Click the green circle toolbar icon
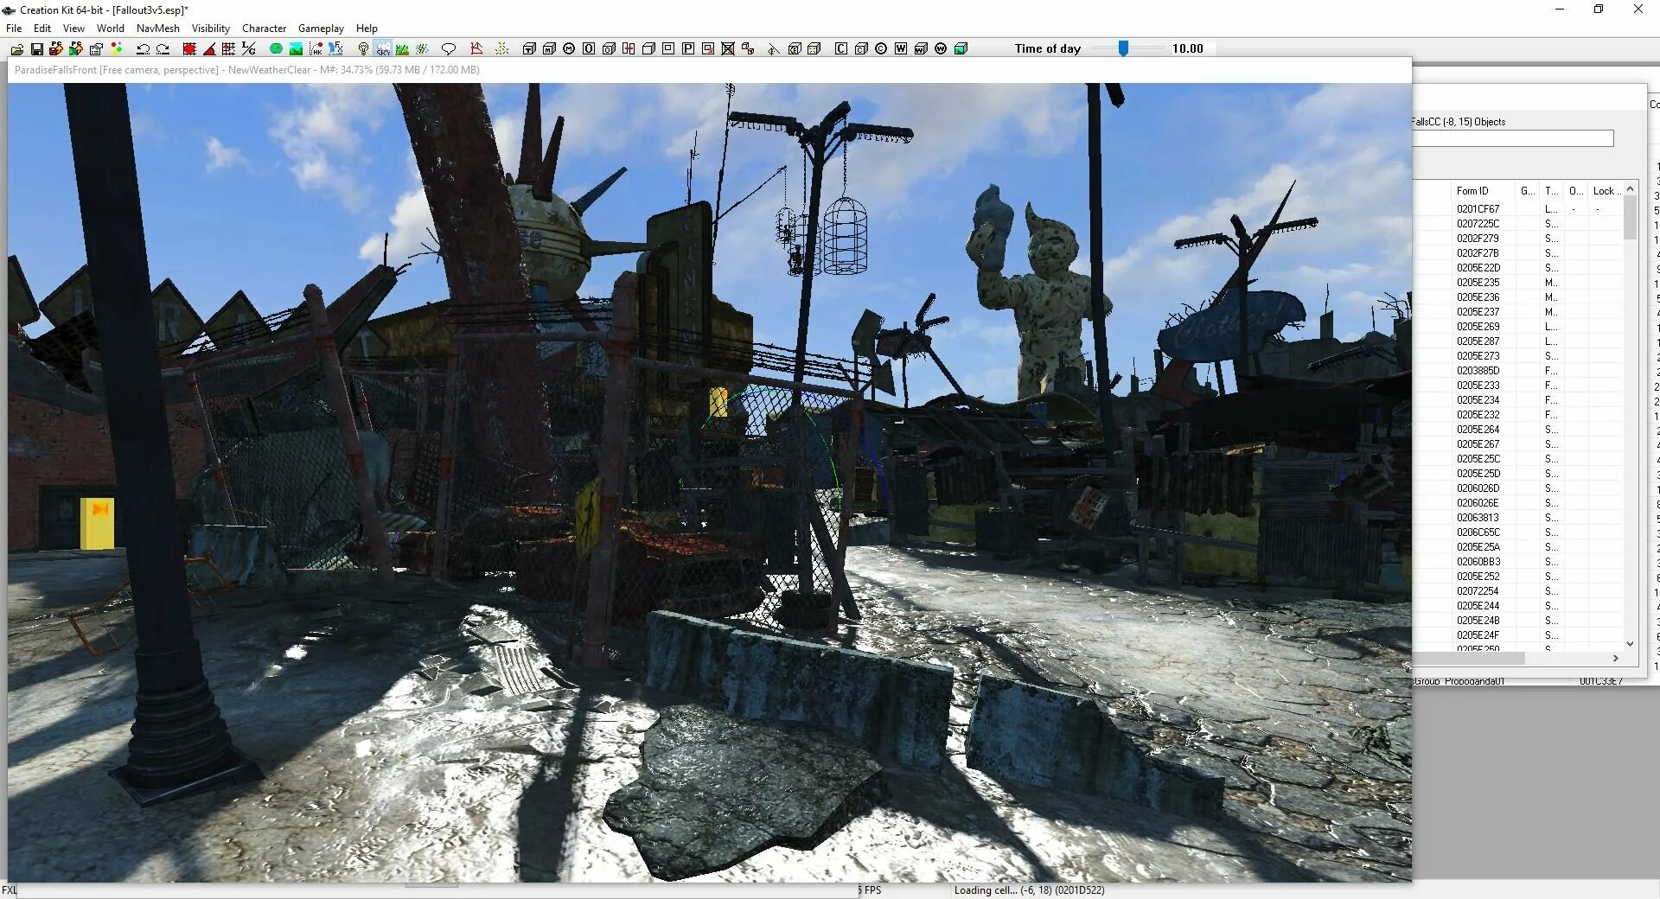Viewport: 1660px width, 899px height. [x=276, y=49]
